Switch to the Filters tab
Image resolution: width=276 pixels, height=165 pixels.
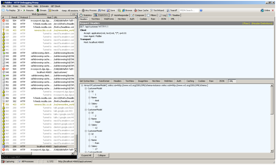pyautogui.click(x=152, y=15)
